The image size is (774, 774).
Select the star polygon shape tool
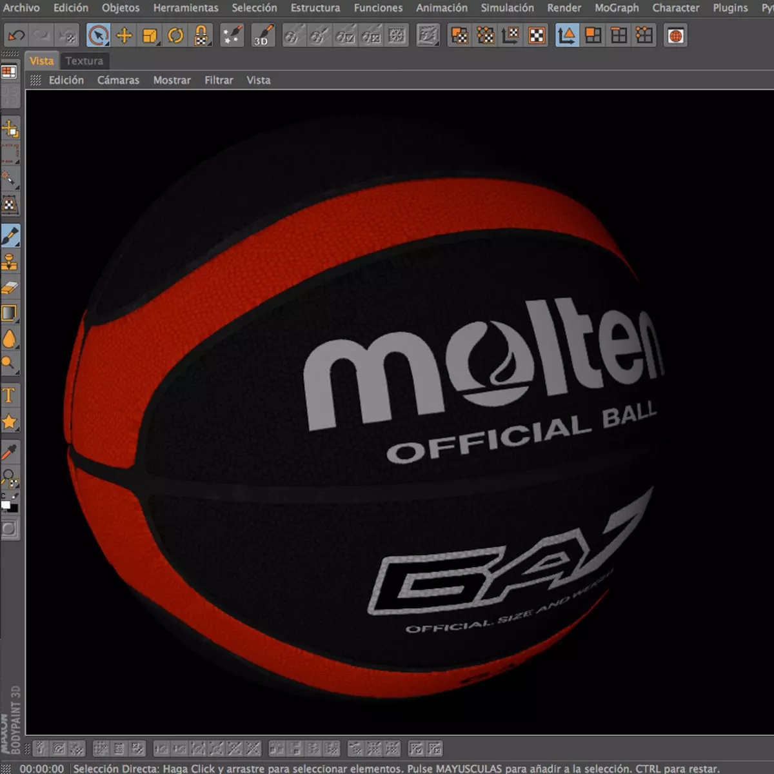(10, 422)
